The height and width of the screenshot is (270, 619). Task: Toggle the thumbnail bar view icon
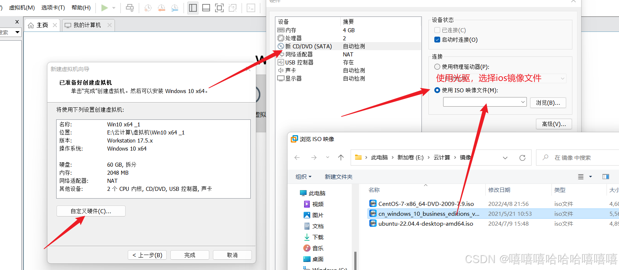click(206, 8)
